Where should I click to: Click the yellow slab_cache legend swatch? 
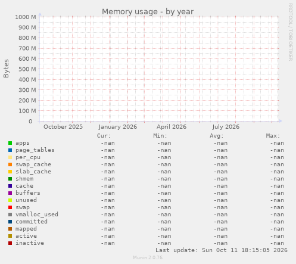click(10, 172)
